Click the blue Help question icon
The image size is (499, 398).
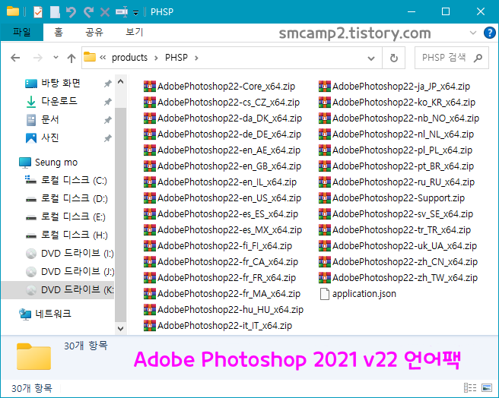(x=489, y=33)
